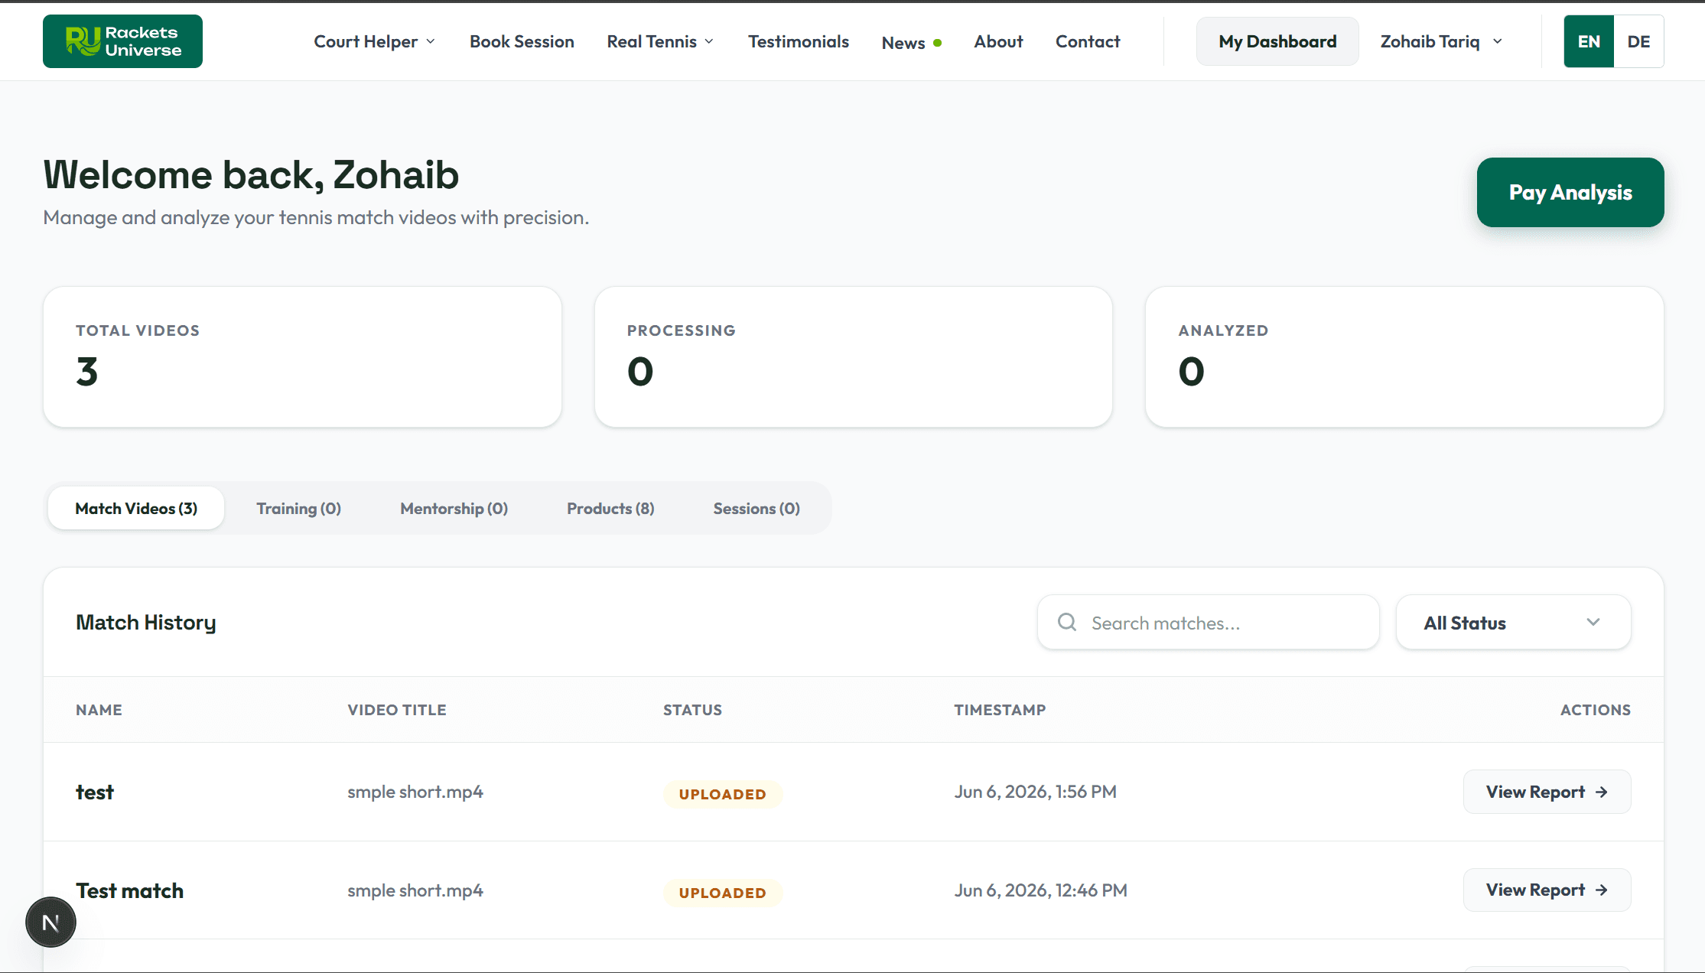1705x973 pixels.
Task: Select the Match Videos (3) tab
Action: click(136, 509)
